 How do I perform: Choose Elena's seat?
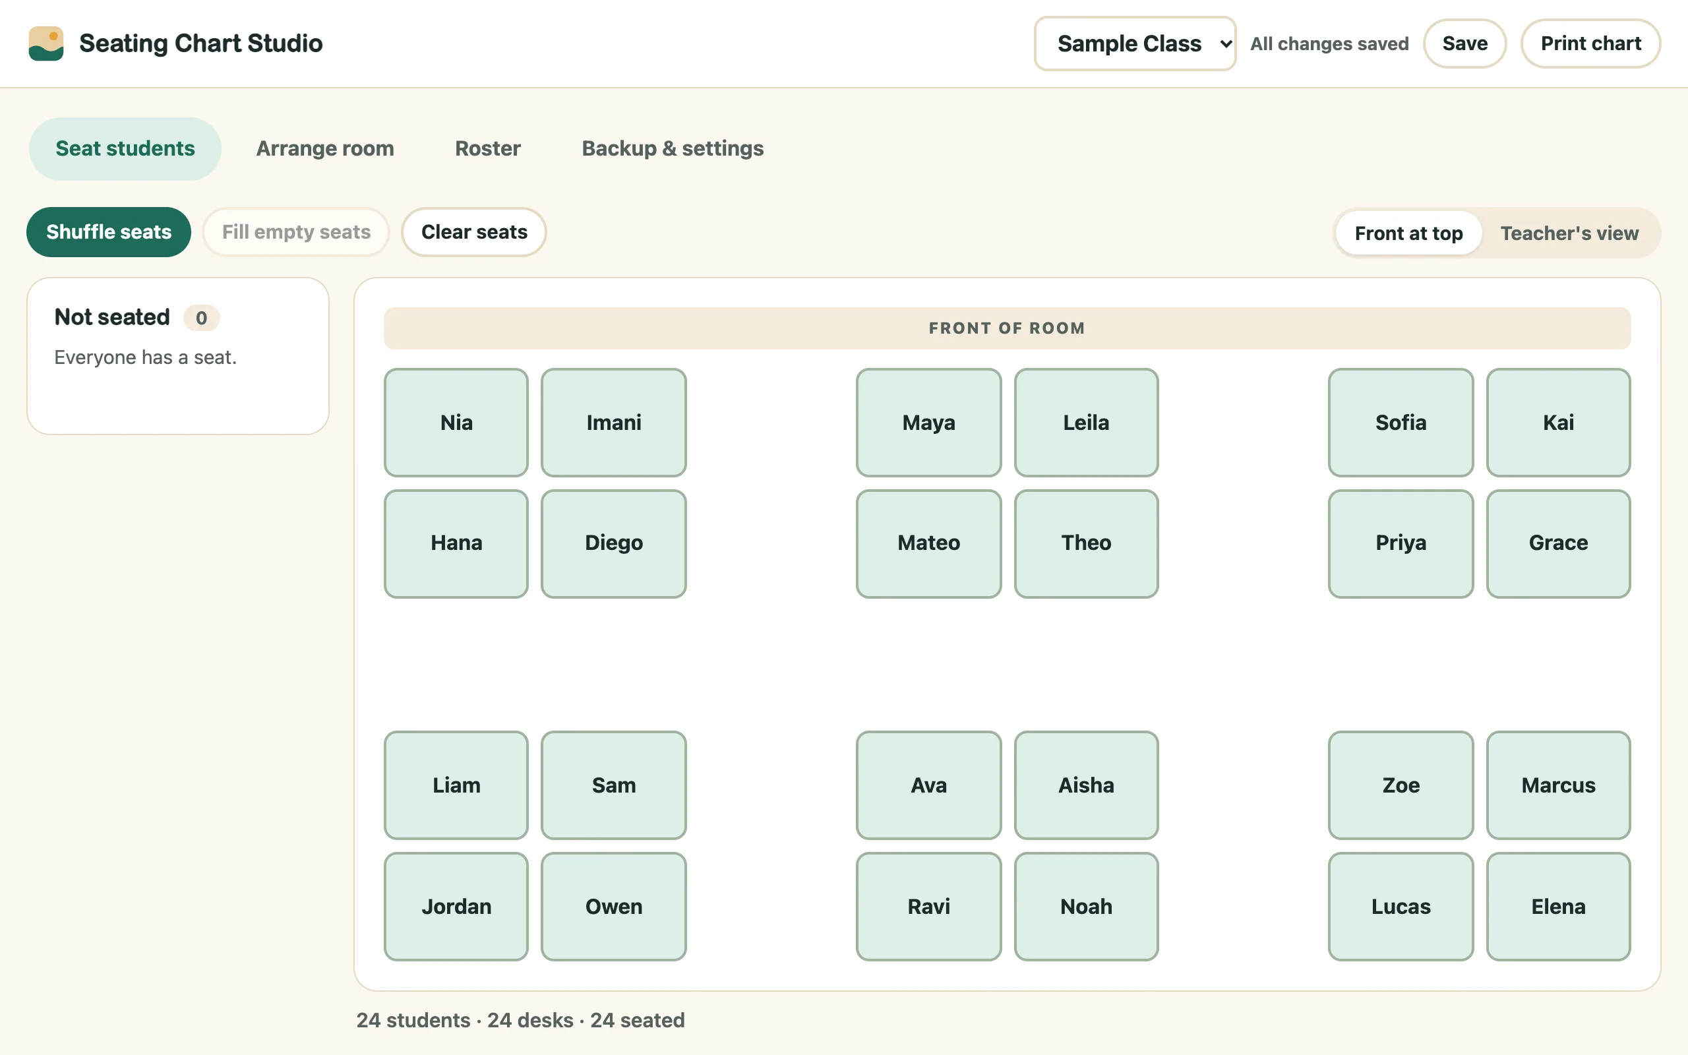[x=1558, y=907]
